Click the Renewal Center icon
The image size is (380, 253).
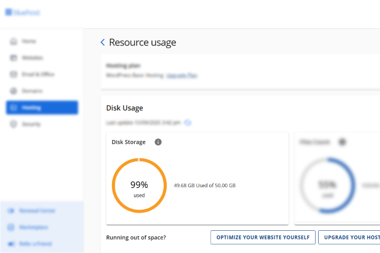(11, 210)
